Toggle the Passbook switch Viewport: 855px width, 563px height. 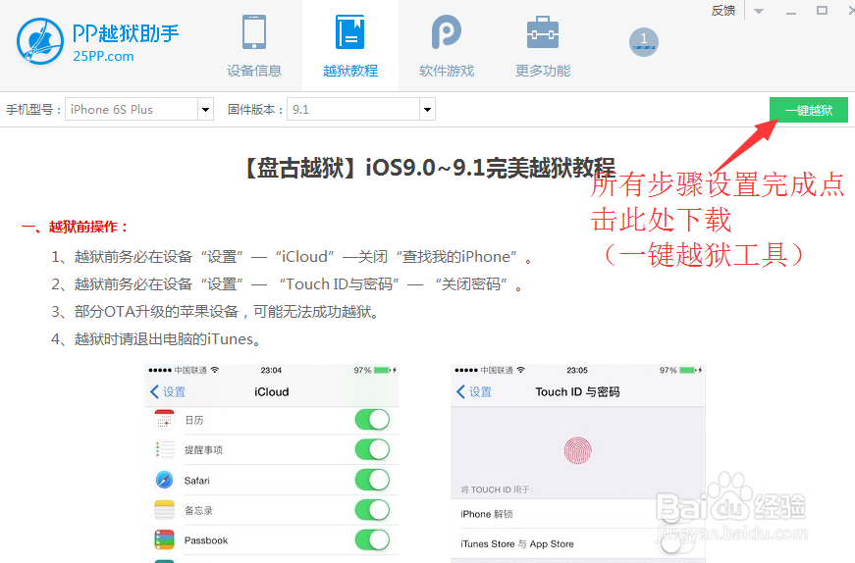pyautogui.click(x=372, y=540)
